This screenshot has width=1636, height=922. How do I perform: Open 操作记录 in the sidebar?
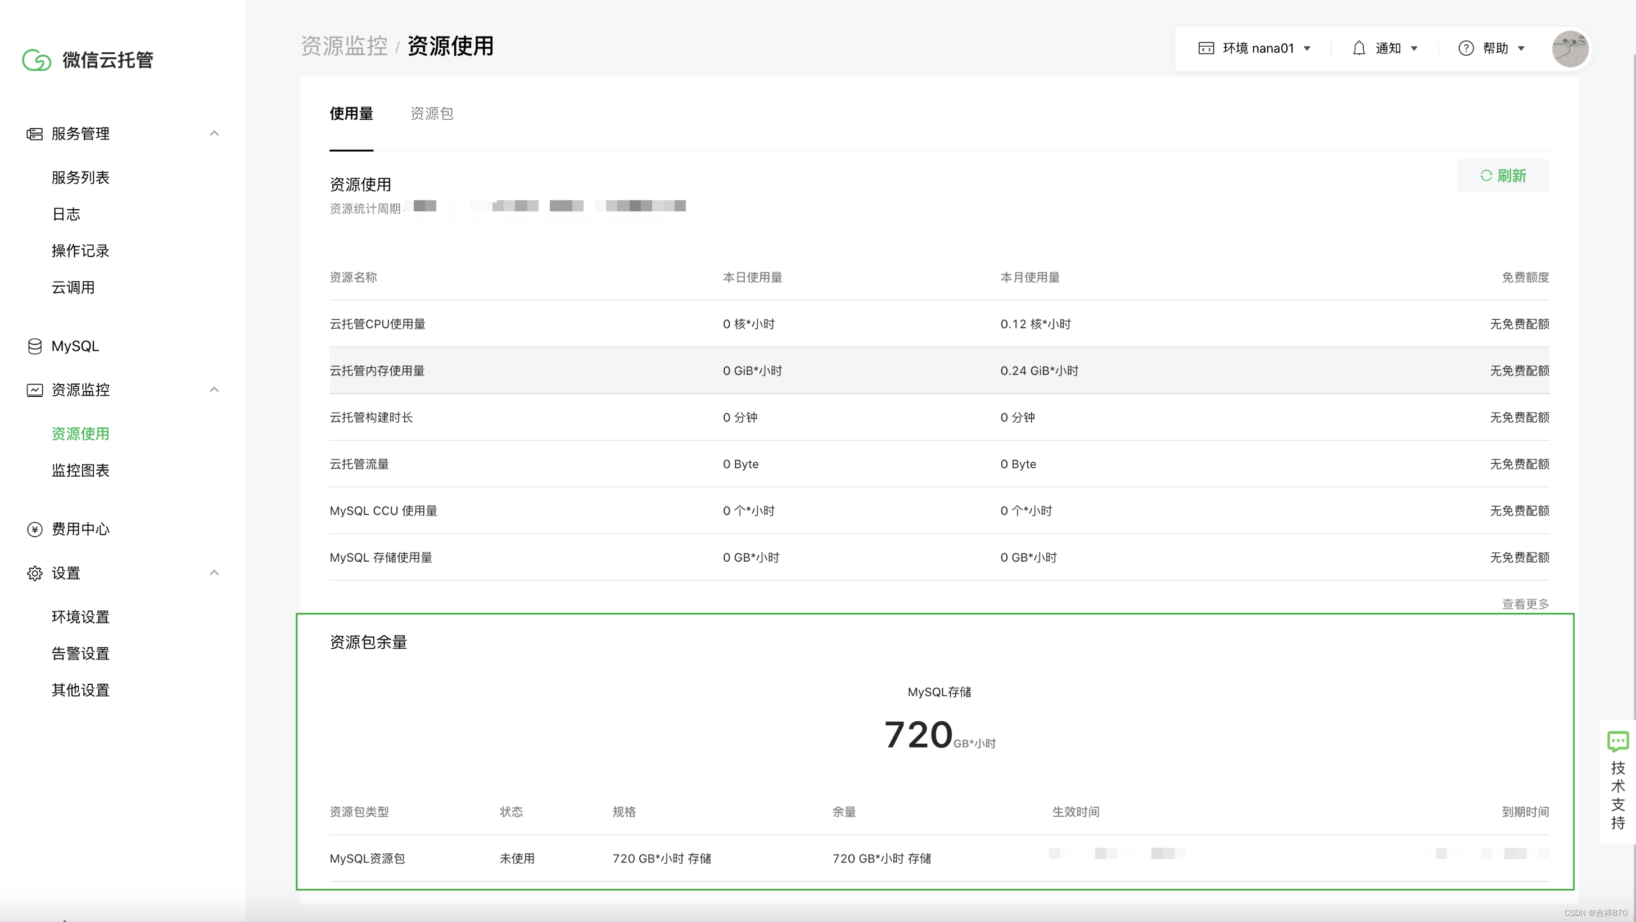pyautogui.click(x=80, y=251)
